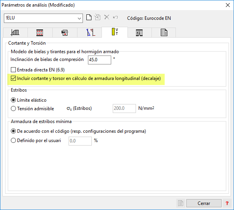Image resolution: width=234 pixels, height=210 pixels.
Task: Click the undo arrow icon
Action: (115, 18)
